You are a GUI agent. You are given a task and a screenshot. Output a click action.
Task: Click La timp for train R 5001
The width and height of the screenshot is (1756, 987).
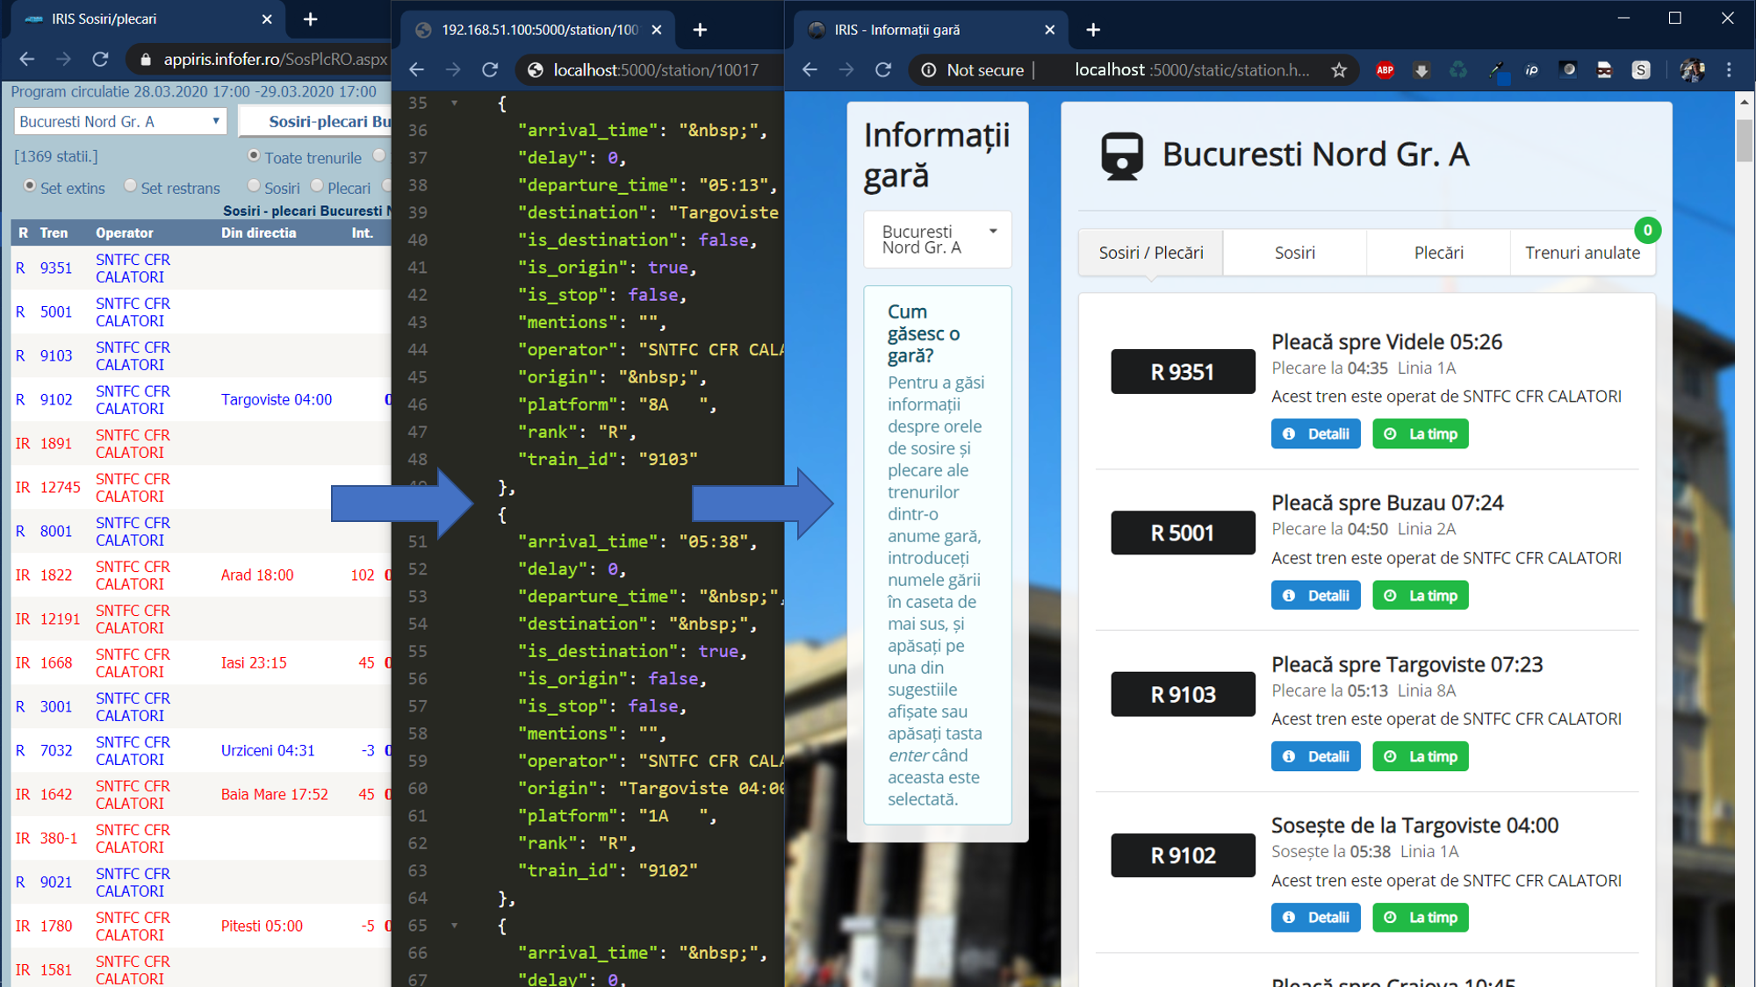click(1420, 595)
